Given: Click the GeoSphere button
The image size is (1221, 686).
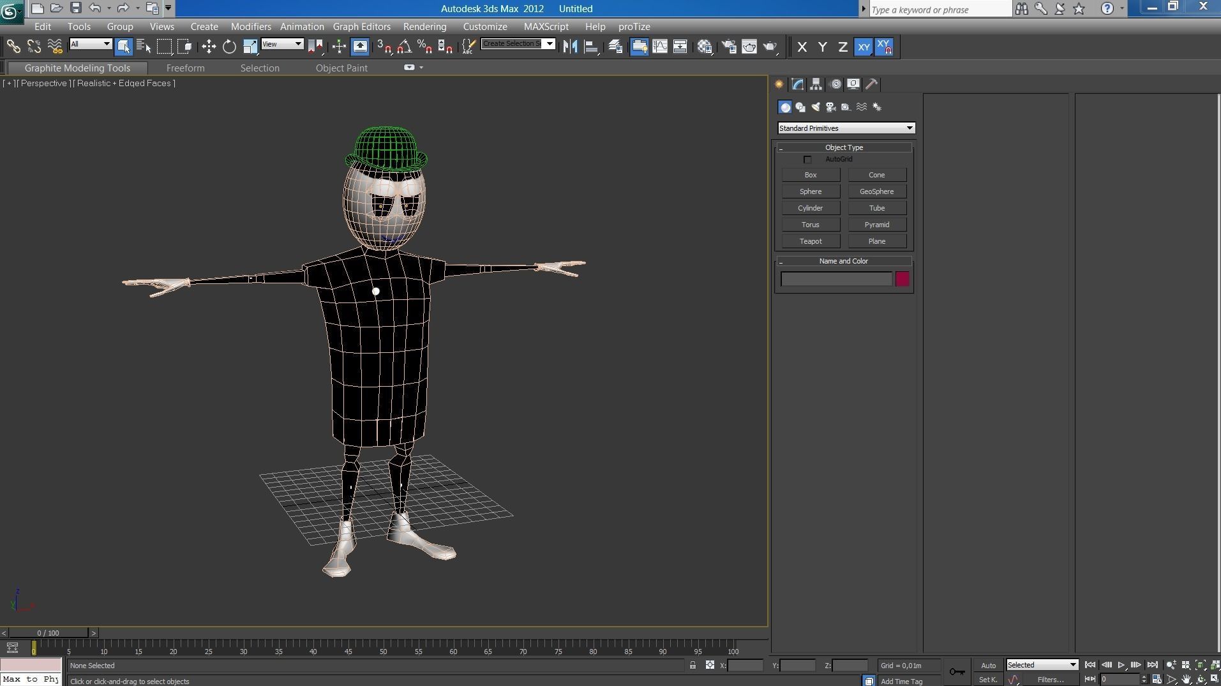Looking at the screenshot, I should 877,191.
